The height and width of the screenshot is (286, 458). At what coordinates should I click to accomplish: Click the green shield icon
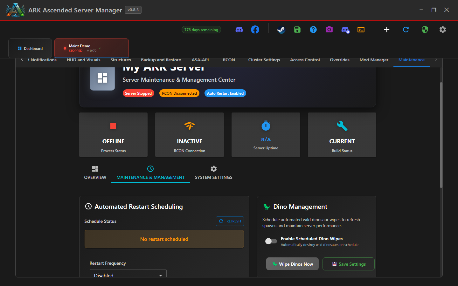425,30
